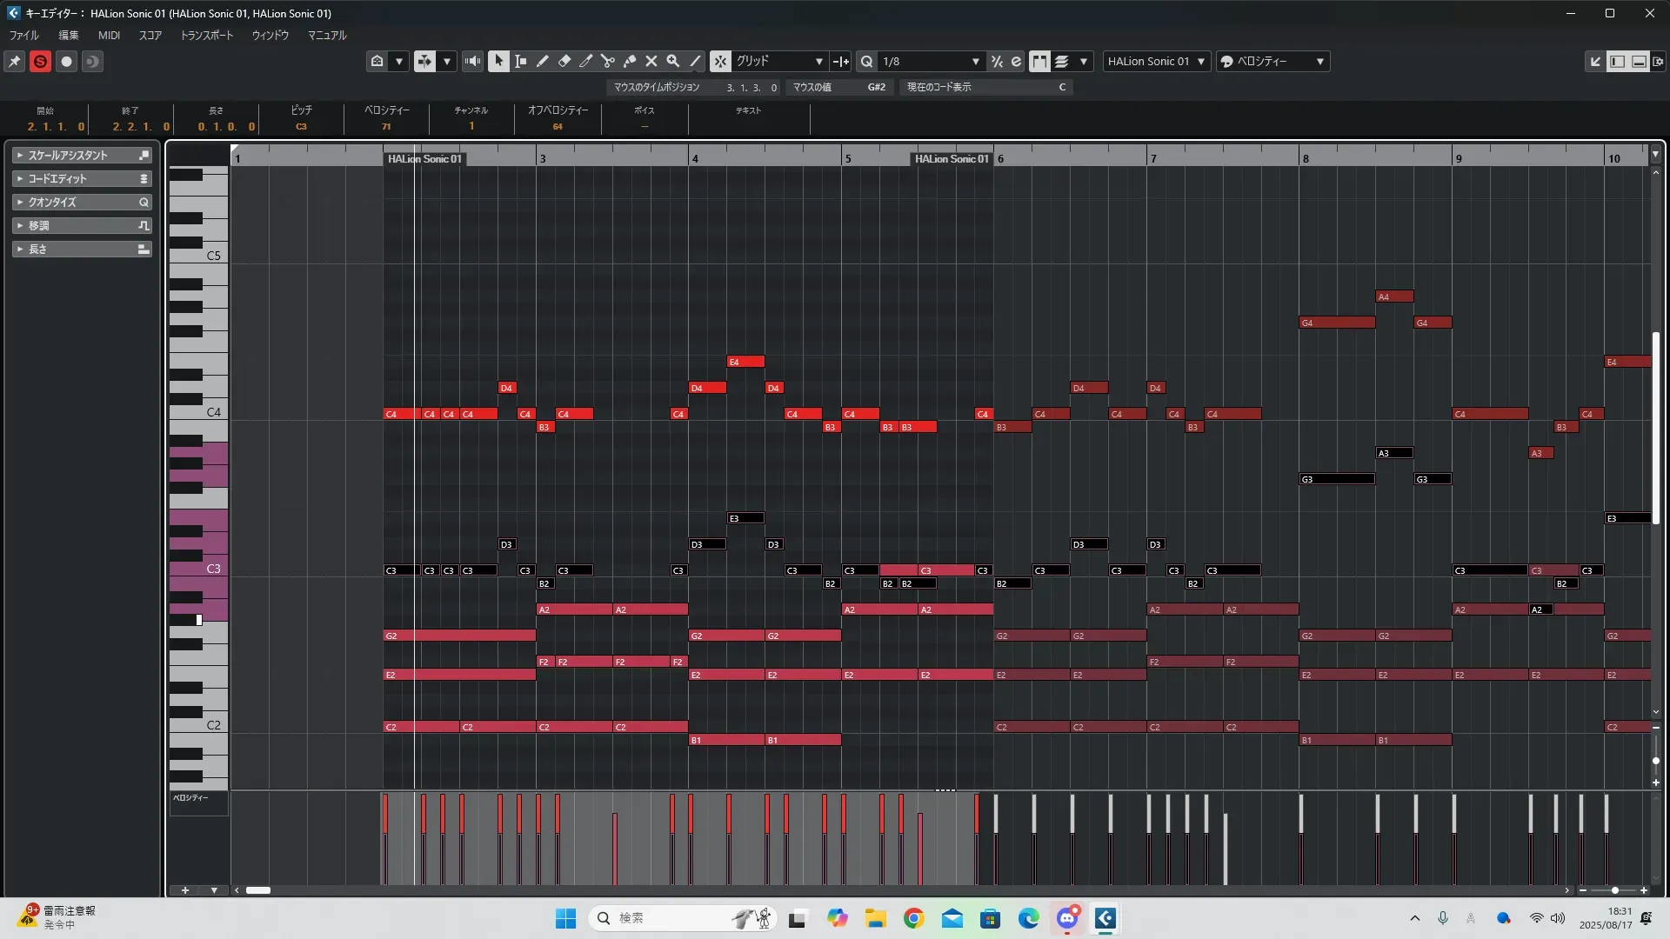Click the E4 note in bar 4
This screenshot has height=939, width=1670.
tap(745, 362)
